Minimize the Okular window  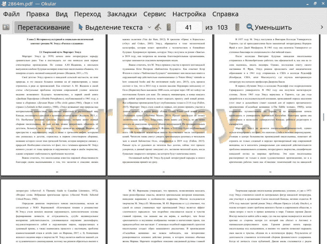click(307, 4)
